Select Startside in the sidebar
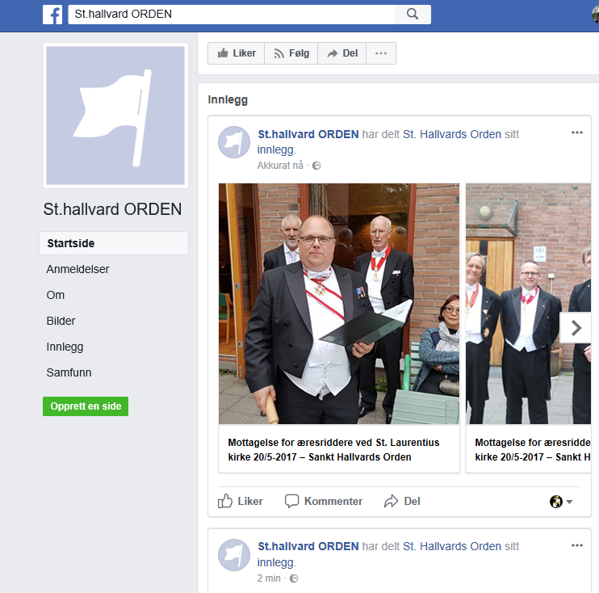The height and width of the screenshot is (593, 599). 114,243
